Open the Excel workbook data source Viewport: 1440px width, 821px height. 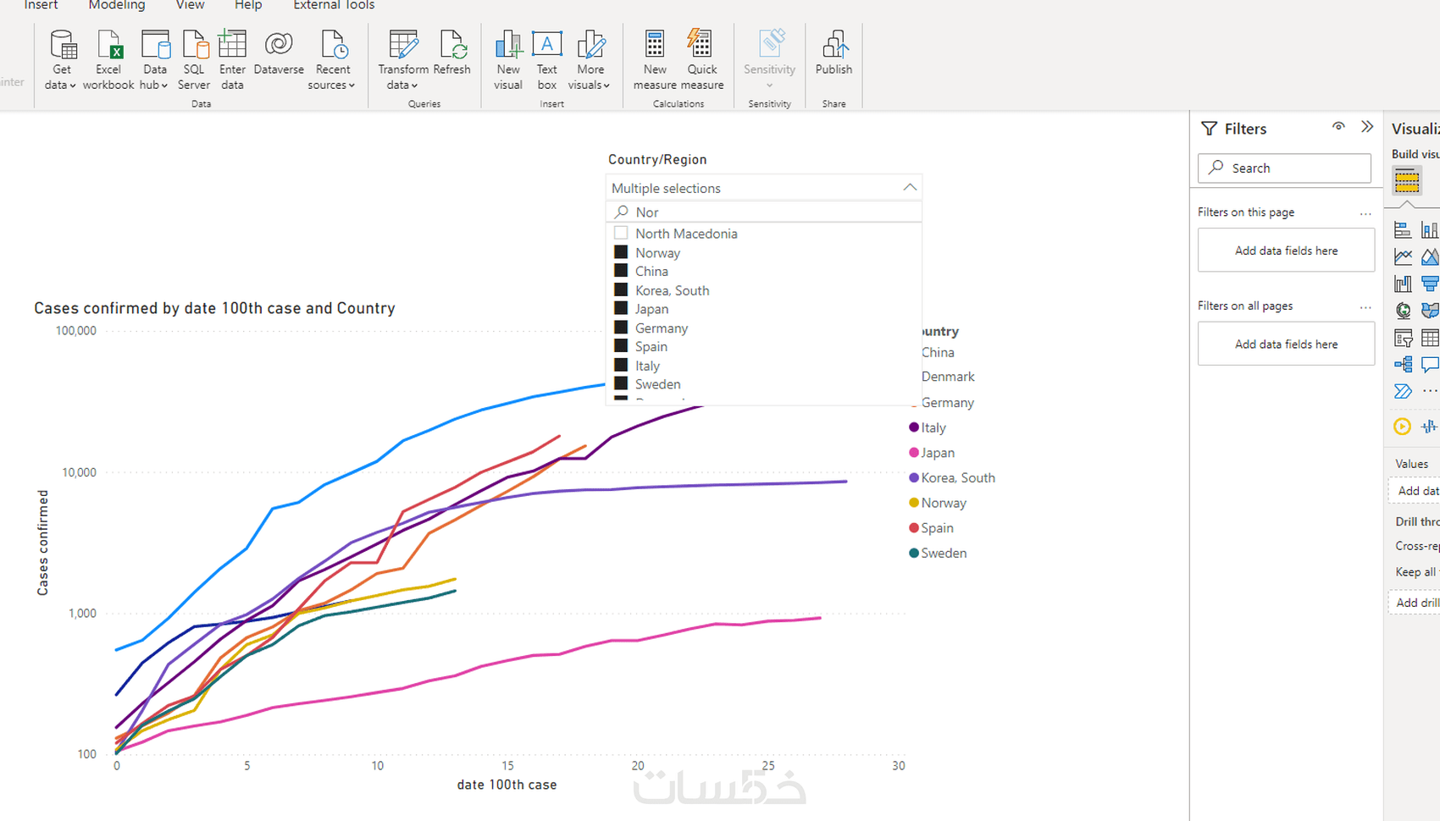point(108,59)
